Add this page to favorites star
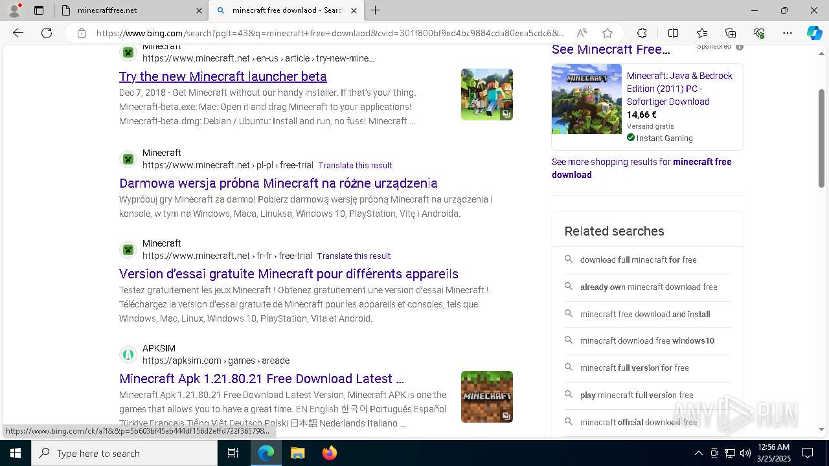829x466 pixels. point(607,33)
